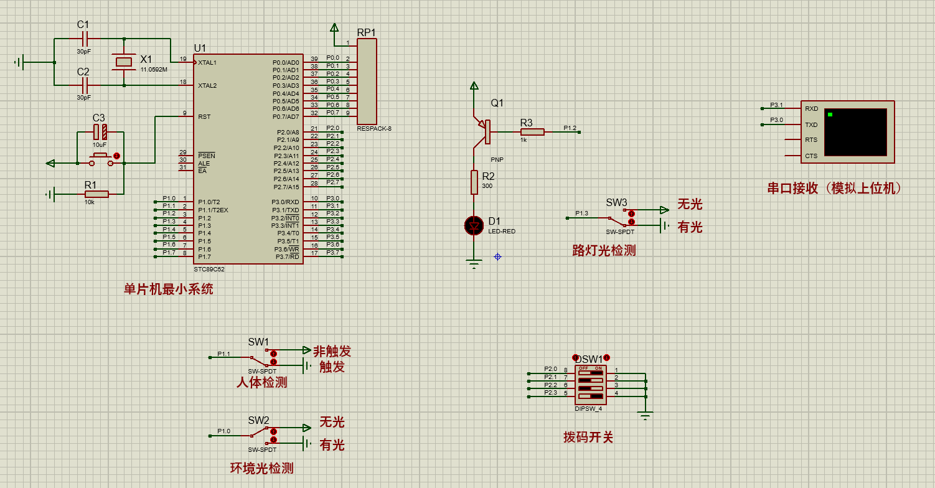Image resolution: width=935 pixels, height=488 pixels.
Task: Click DSW1's right red decrement actuator
Action: point(606,357)
